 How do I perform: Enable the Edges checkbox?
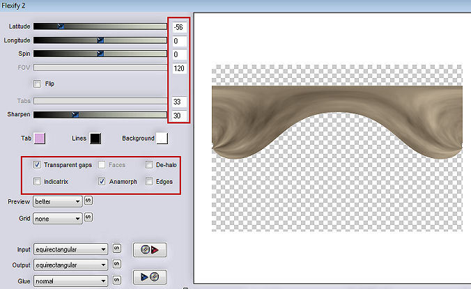coord(149,182)
